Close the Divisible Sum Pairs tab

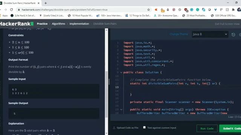tap(38, 3)
